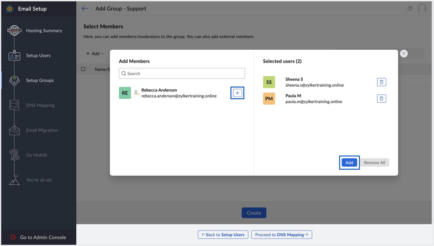
Task: Click the back arrow near Add Group
Action: pyautogui.click(x=85, y=9)
